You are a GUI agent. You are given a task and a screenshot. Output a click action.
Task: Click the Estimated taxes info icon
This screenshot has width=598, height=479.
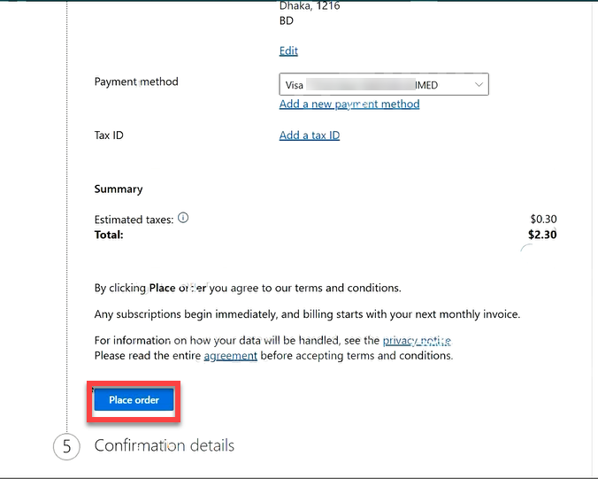tap(183, 218)
